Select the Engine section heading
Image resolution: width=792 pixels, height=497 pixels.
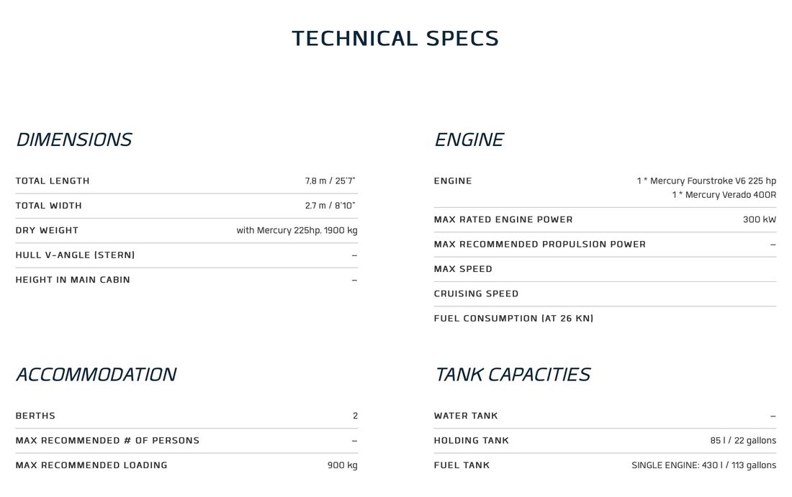pyautogui.click(x=469, y=140)
